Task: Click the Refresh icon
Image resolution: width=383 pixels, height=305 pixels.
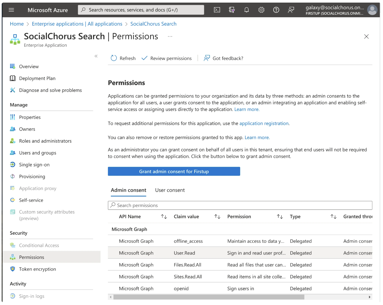Action: pyautogui.click(x=114, y=58)
